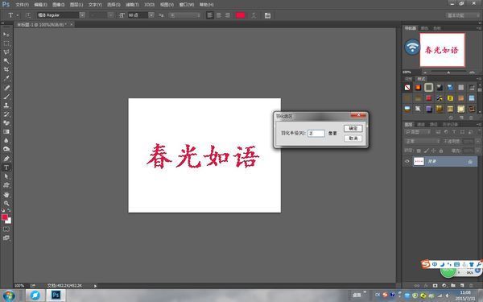Click the feather radius input field
The width and height of the screenshot is (483, 302).
pyautogui.click(x=316, y=133)
